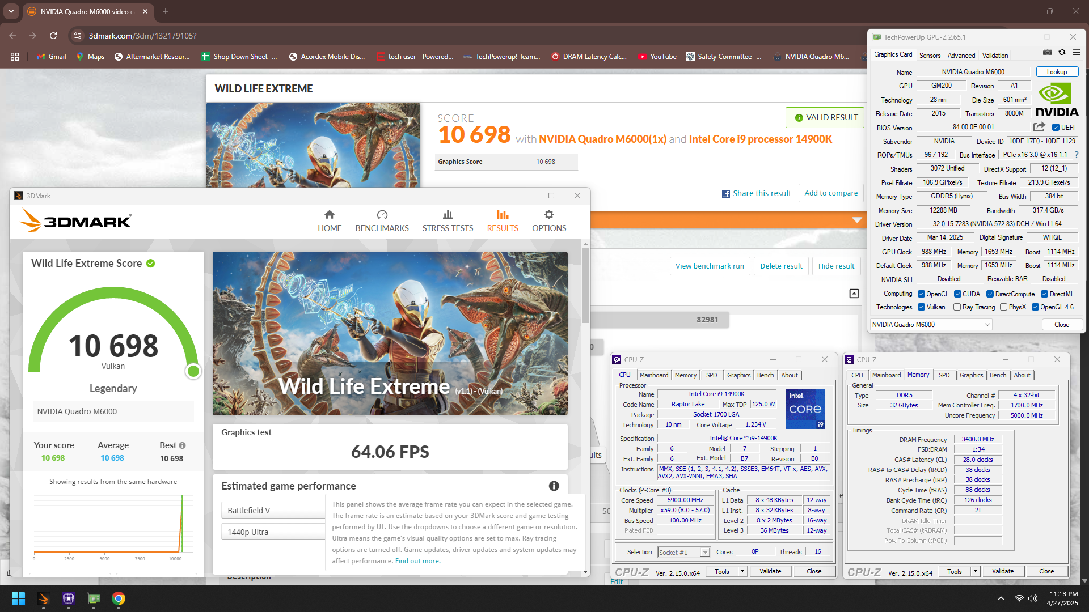Open Socket #1 selection dropdown in CPU-Z
Image resolution: width=1089 pixels, height=612 pixels.
click(x=683, y=552)
